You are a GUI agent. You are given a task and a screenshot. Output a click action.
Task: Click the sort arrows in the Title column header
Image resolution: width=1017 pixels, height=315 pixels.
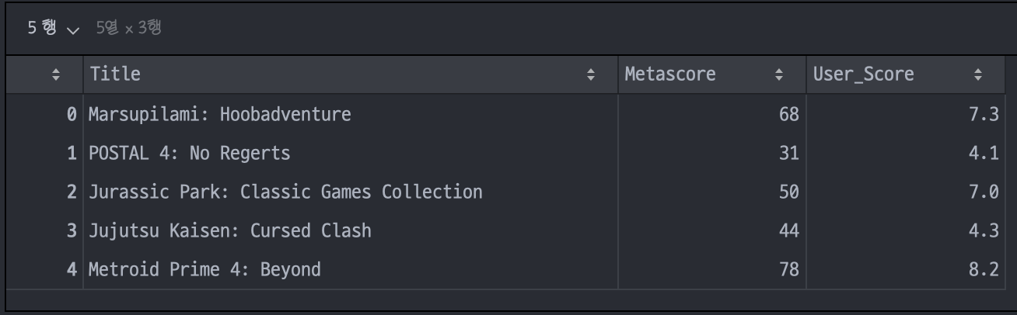tap(591, 75)
